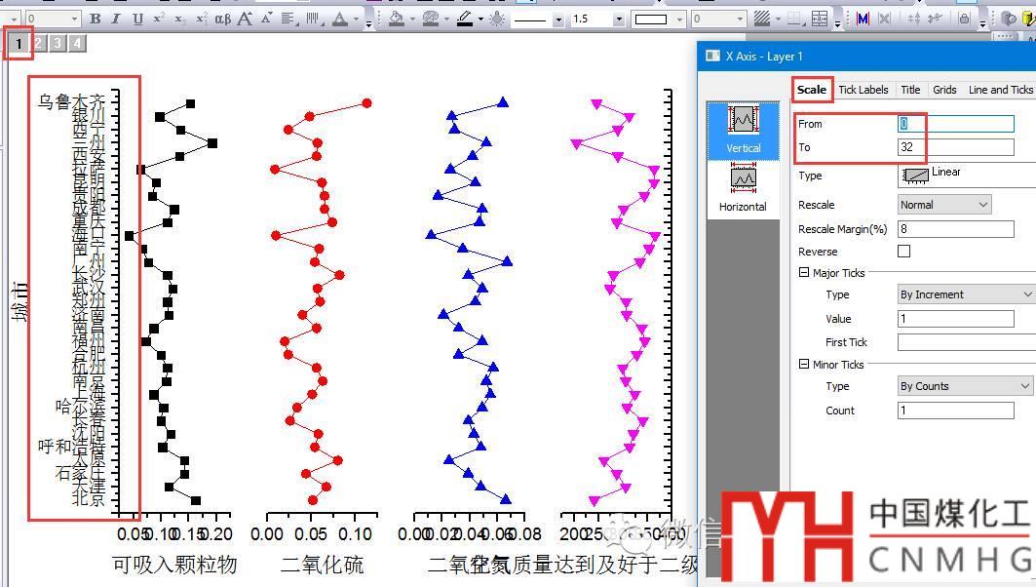Open the Rescale Normal dropdown
Image resolution: width=1036 pixels, height=587 pixels.
pyautogui.click(x=944, y=205)
